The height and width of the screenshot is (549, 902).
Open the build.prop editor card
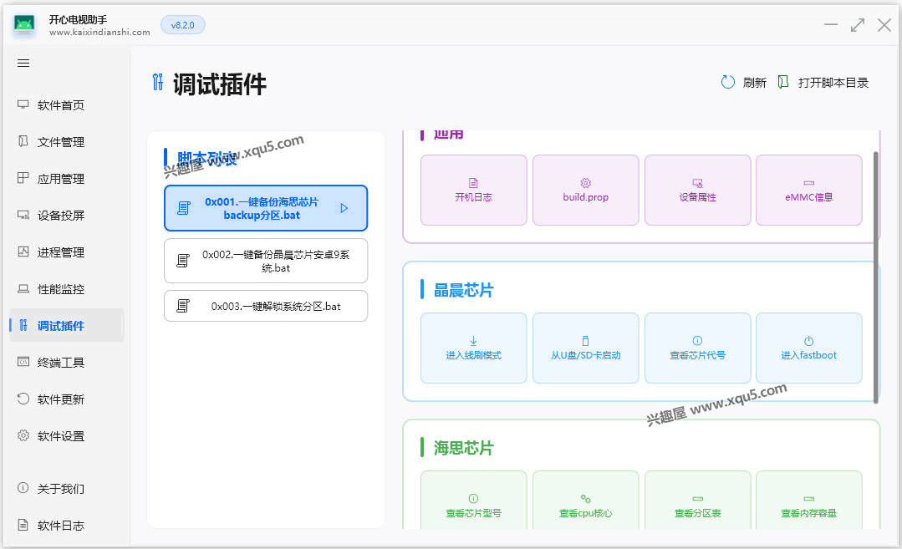(x=585, y=190)
